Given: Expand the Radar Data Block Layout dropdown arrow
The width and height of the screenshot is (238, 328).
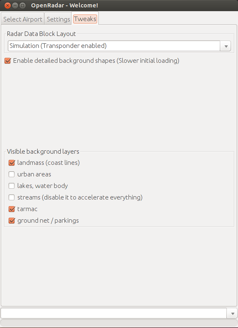Looking at the screenshot, I should 226,46.
